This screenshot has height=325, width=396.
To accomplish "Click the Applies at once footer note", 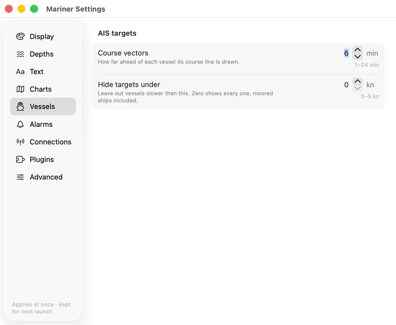I will tap(41, 308).
